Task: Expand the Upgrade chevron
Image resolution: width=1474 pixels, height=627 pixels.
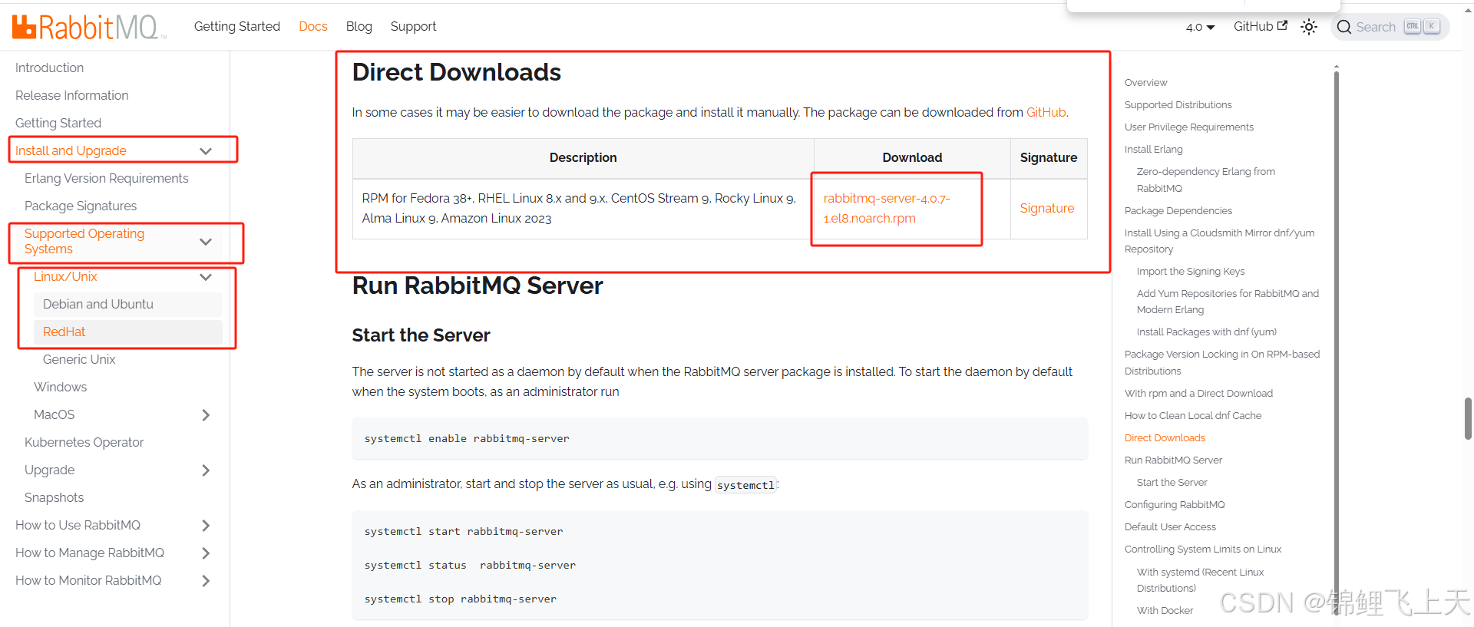Action: click(206, 470)
